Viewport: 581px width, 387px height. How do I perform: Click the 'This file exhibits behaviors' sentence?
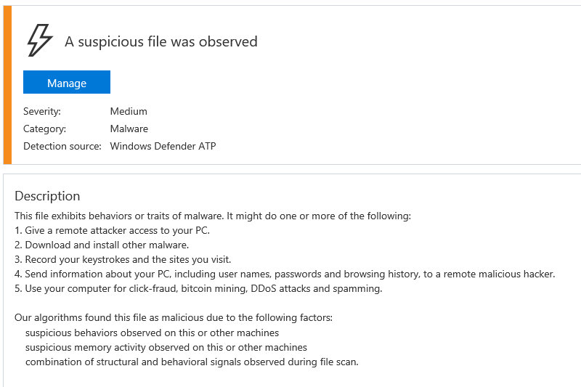pos(213,216)
